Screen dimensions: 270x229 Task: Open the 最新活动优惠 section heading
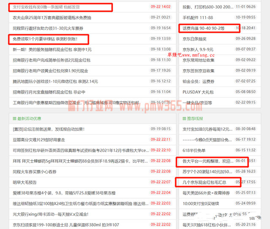click(x=29, y=119)
